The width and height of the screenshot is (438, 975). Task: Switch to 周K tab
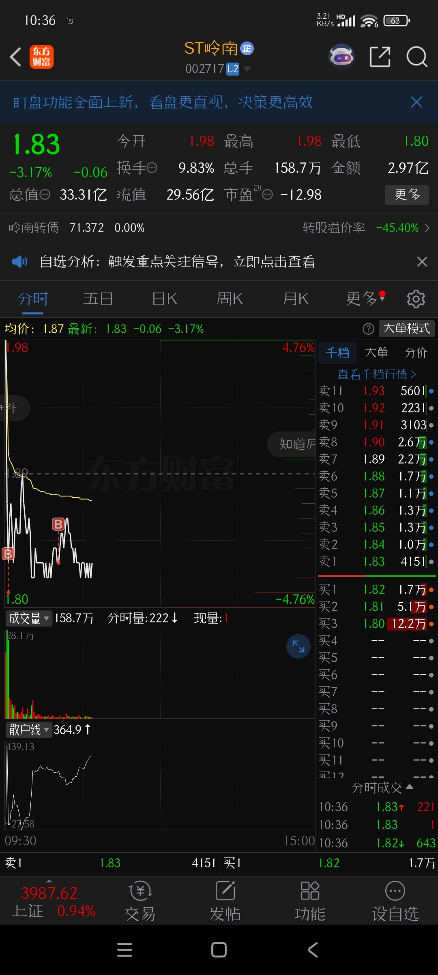(230, 299)
